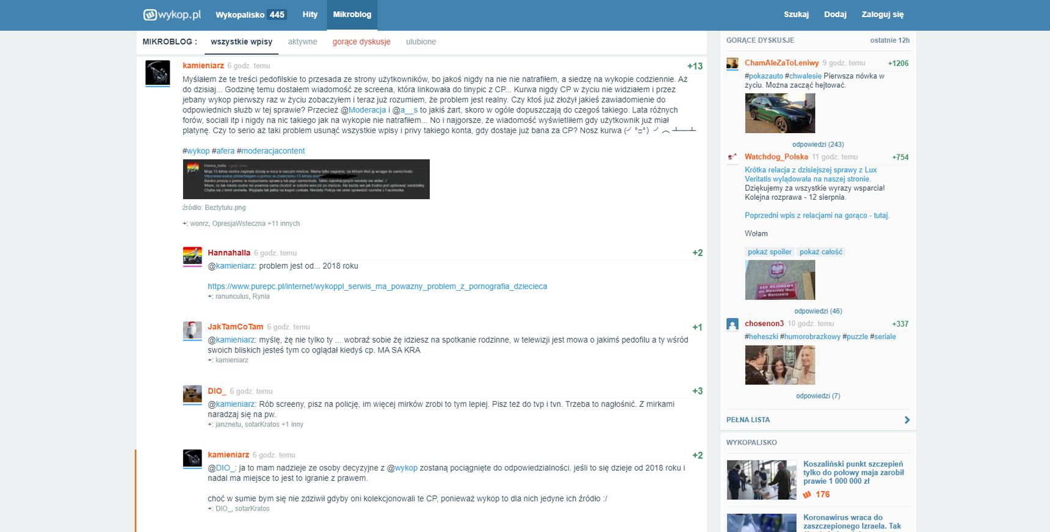Open the #moderacjacontent tag
Screen dimensions: 1050x532
pos(271,151)
